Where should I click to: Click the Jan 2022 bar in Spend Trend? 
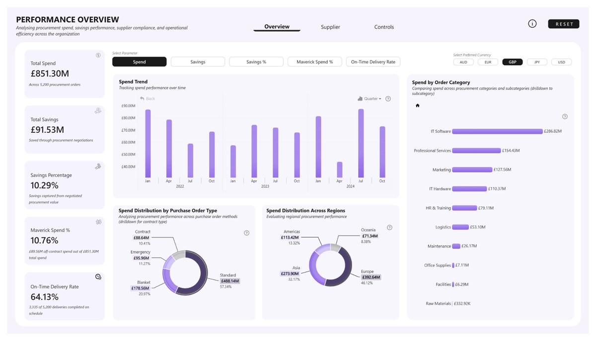click(148, 144)
